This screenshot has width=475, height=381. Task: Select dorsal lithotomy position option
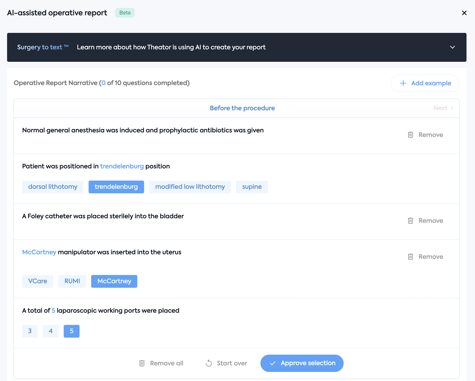click(53, 187)
